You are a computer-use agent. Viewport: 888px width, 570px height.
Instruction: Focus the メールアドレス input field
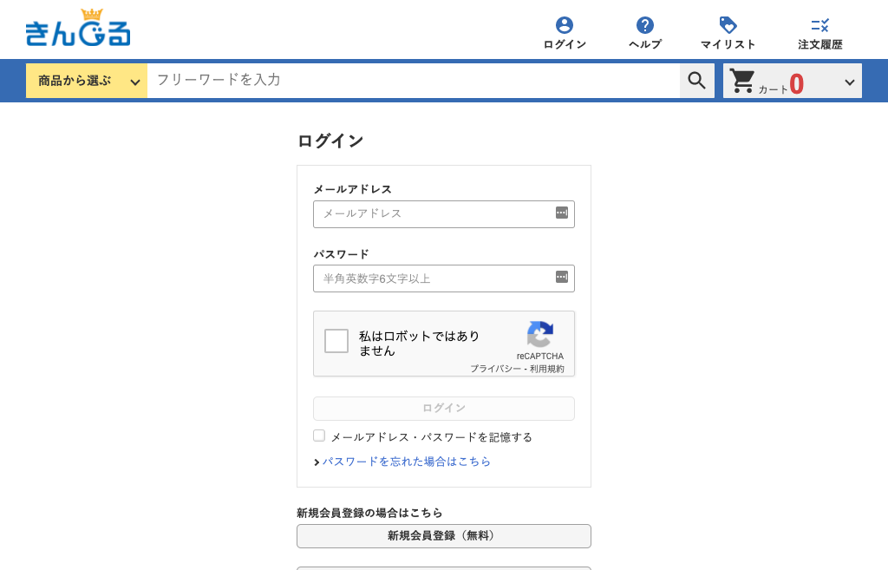432,213
